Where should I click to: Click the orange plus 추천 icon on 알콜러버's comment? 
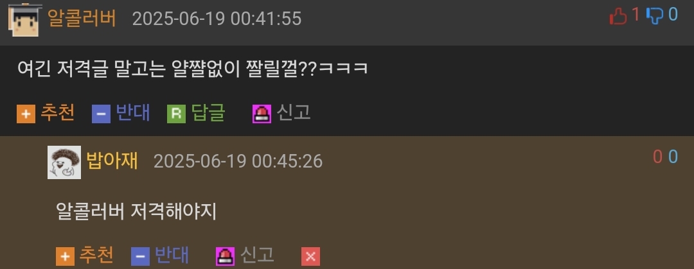coord(26,114)
